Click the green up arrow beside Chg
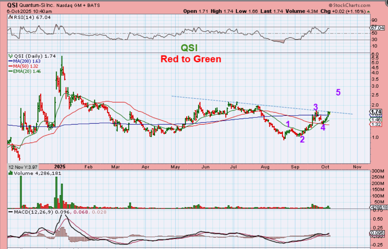 368,11
